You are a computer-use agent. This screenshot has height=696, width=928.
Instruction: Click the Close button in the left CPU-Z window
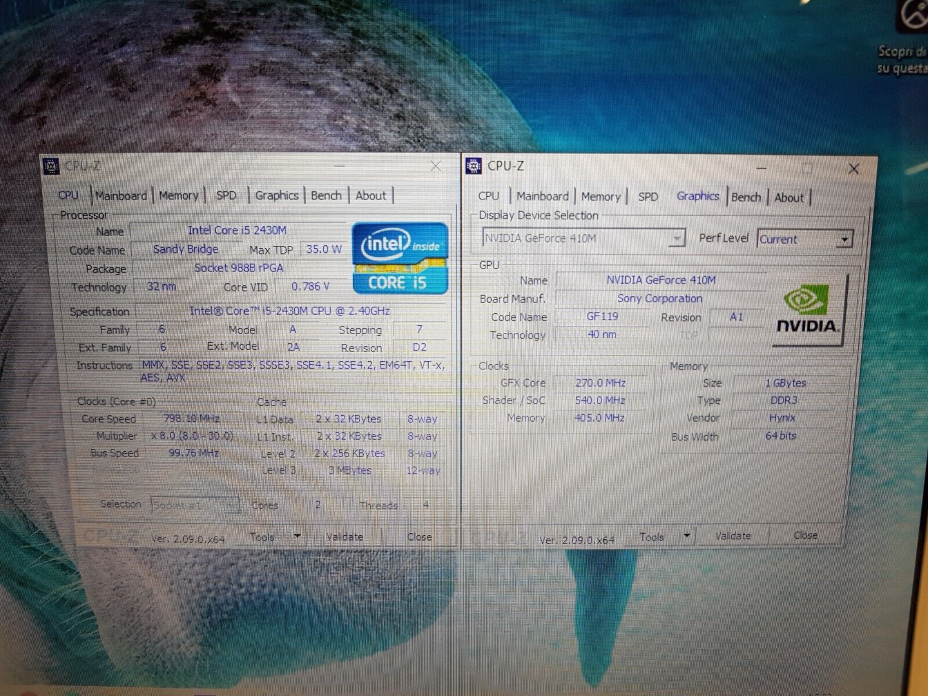coord(419,537)
